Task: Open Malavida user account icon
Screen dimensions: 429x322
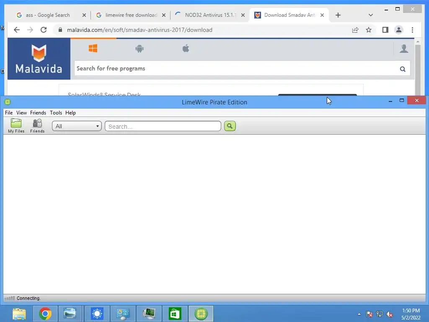Action: click(x=404, y=49)
